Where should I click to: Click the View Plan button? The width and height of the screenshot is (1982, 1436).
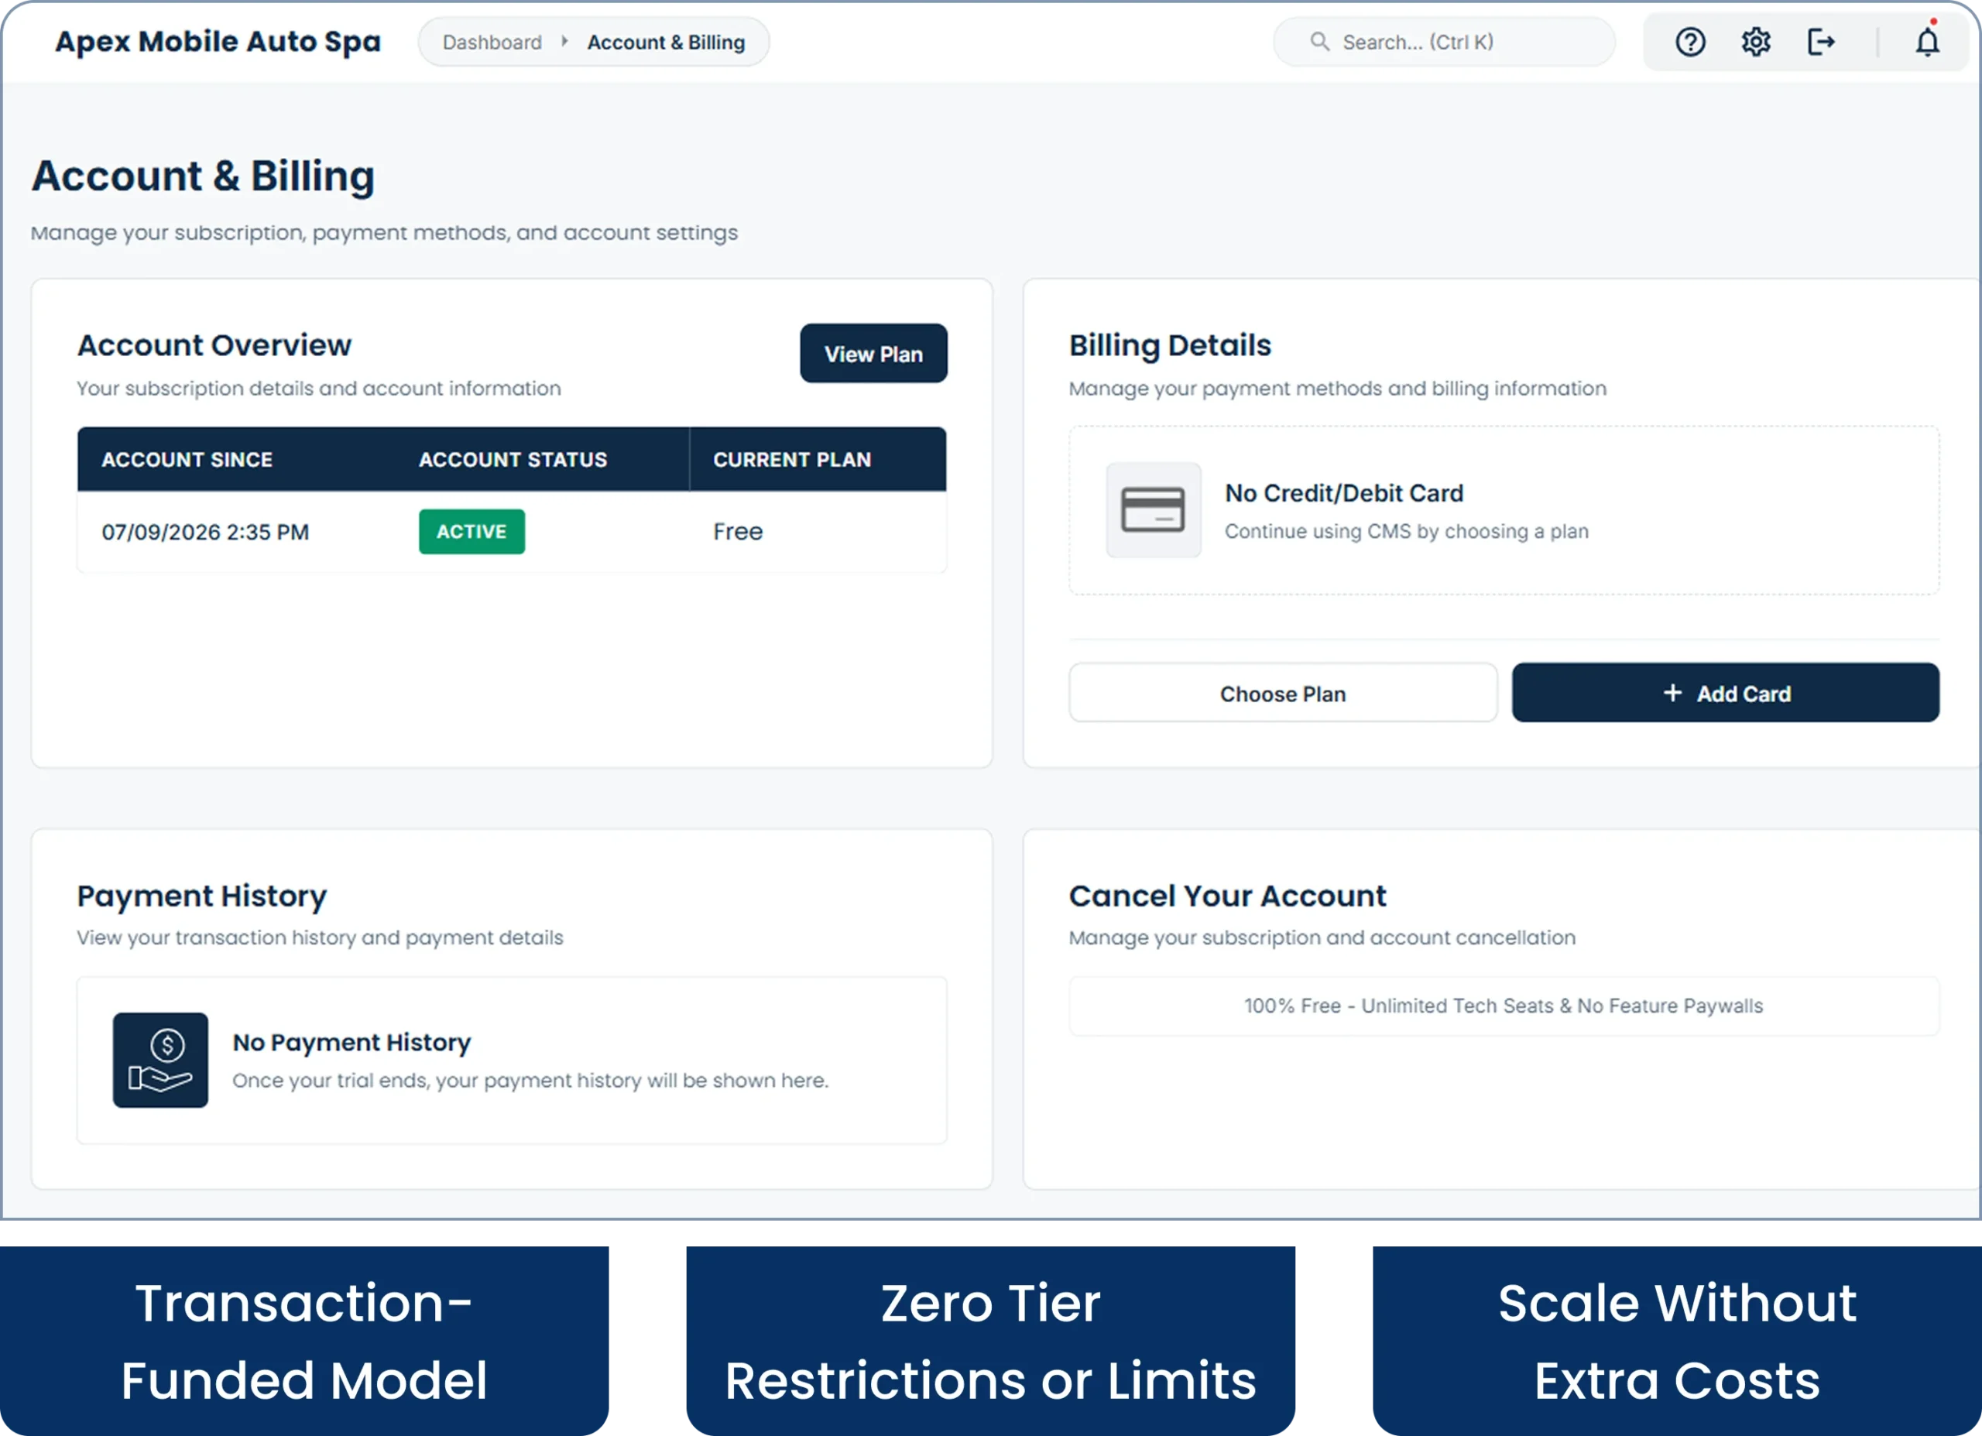click(x=873, y=353)
